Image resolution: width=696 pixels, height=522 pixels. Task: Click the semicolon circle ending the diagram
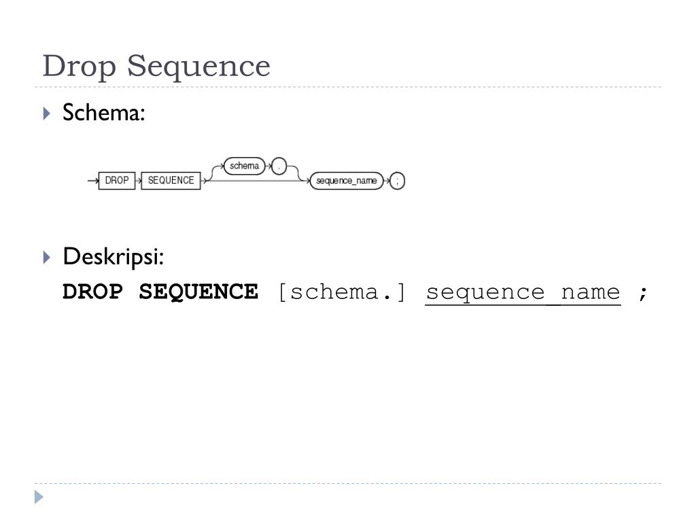point(397,181)
